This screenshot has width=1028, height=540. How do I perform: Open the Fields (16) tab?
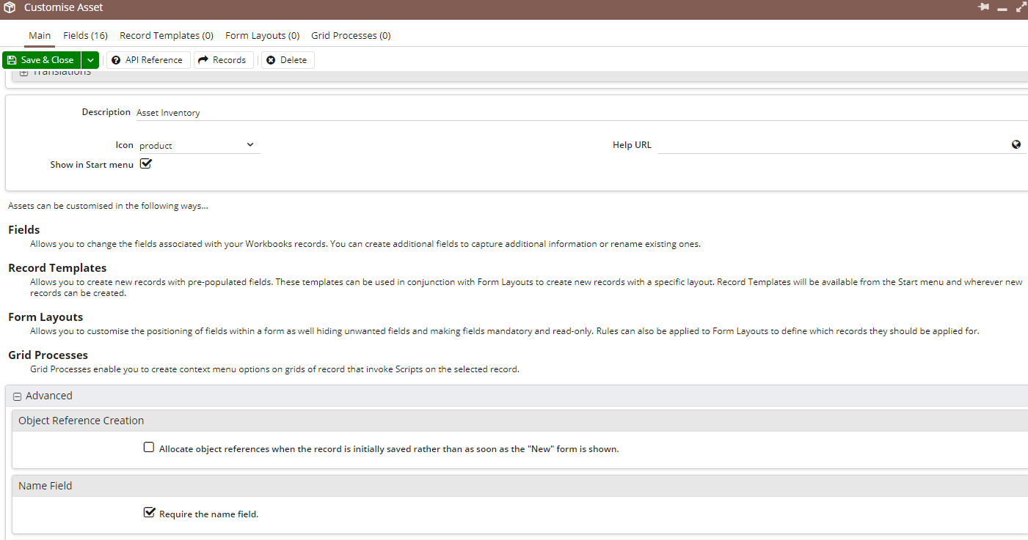point(85,35)
